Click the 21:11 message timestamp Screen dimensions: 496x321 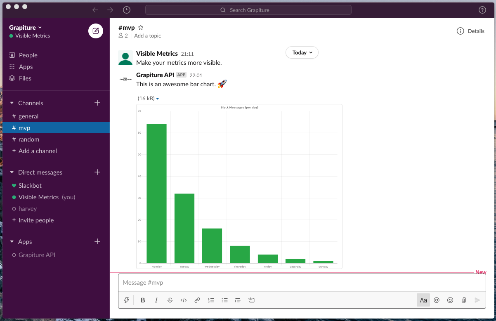coord(187,54)
